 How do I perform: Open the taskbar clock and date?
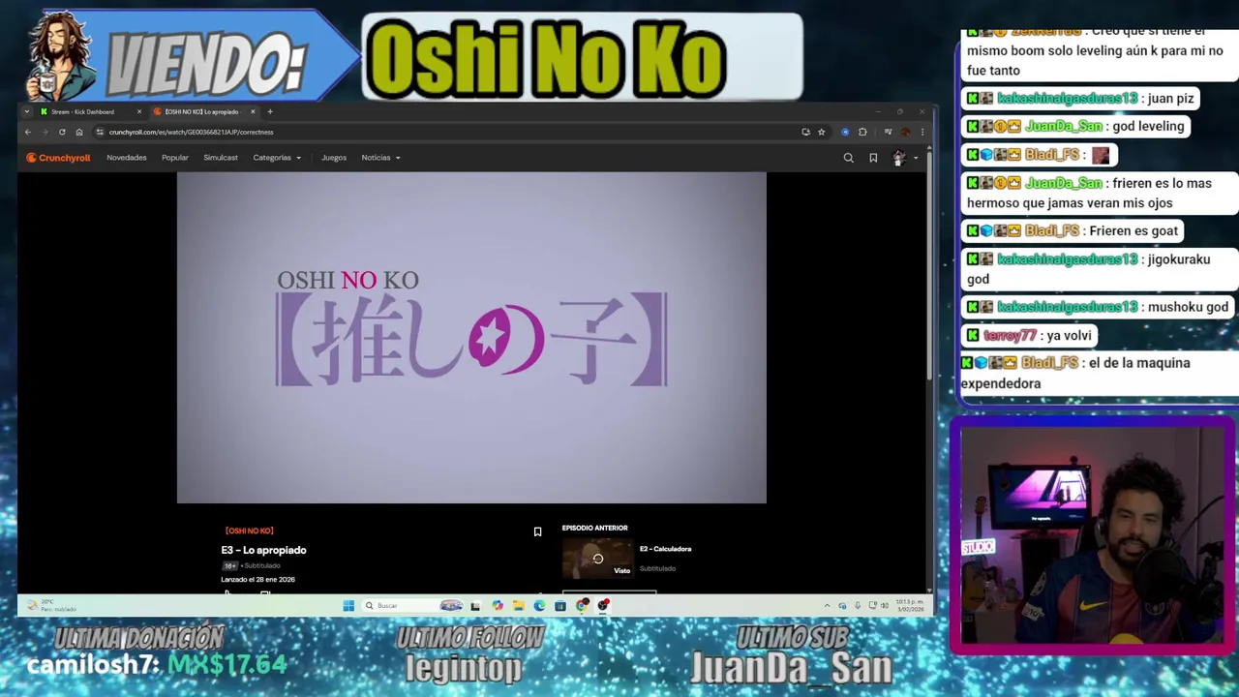click(910, 606)
